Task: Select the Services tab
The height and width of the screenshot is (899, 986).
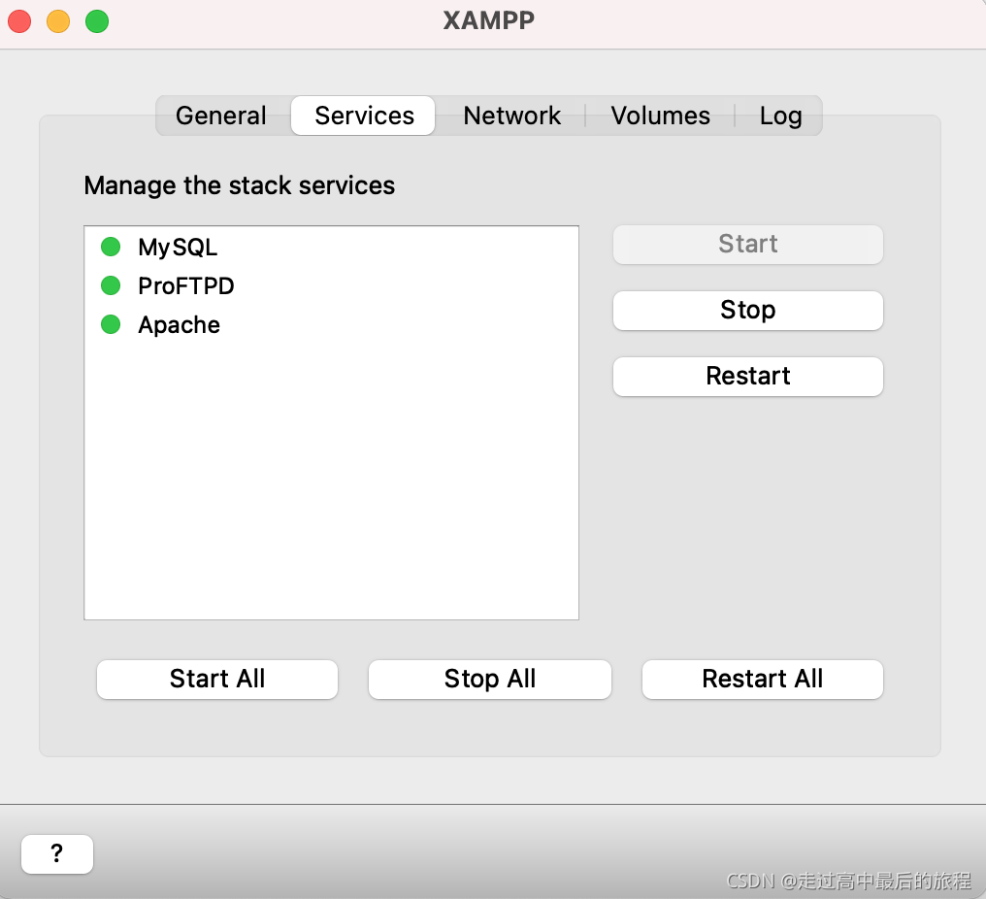Action: [x=364, y=116]
